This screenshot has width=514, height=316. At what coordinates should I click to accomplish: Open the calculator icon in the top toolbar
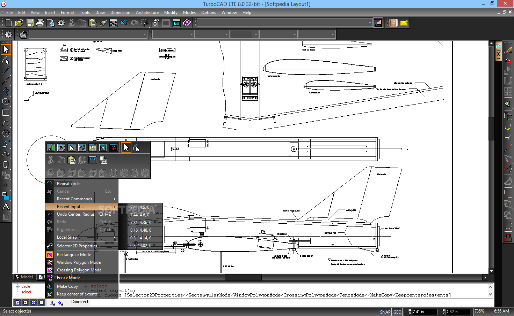[x=176, y=23]
